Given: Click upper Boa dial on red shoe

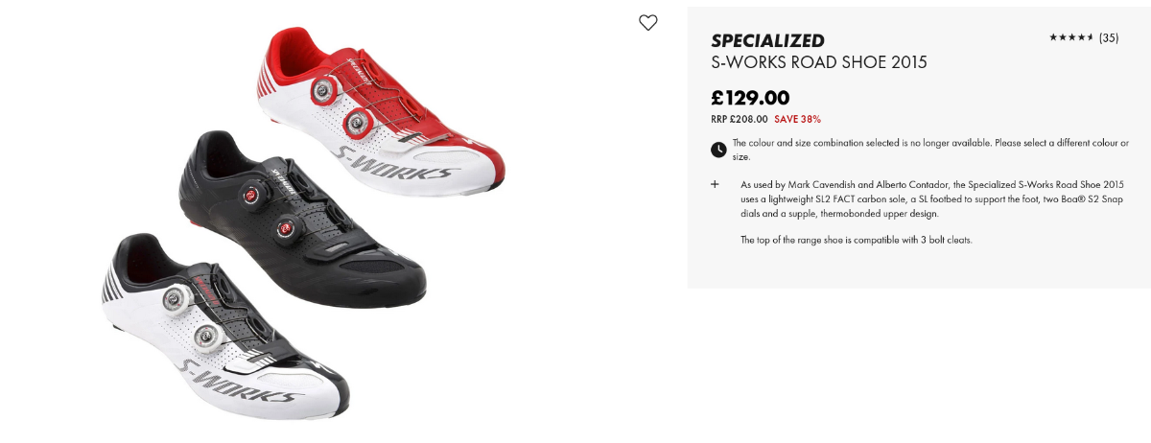Looking at the screenshot, I should [x=323, y=92].
